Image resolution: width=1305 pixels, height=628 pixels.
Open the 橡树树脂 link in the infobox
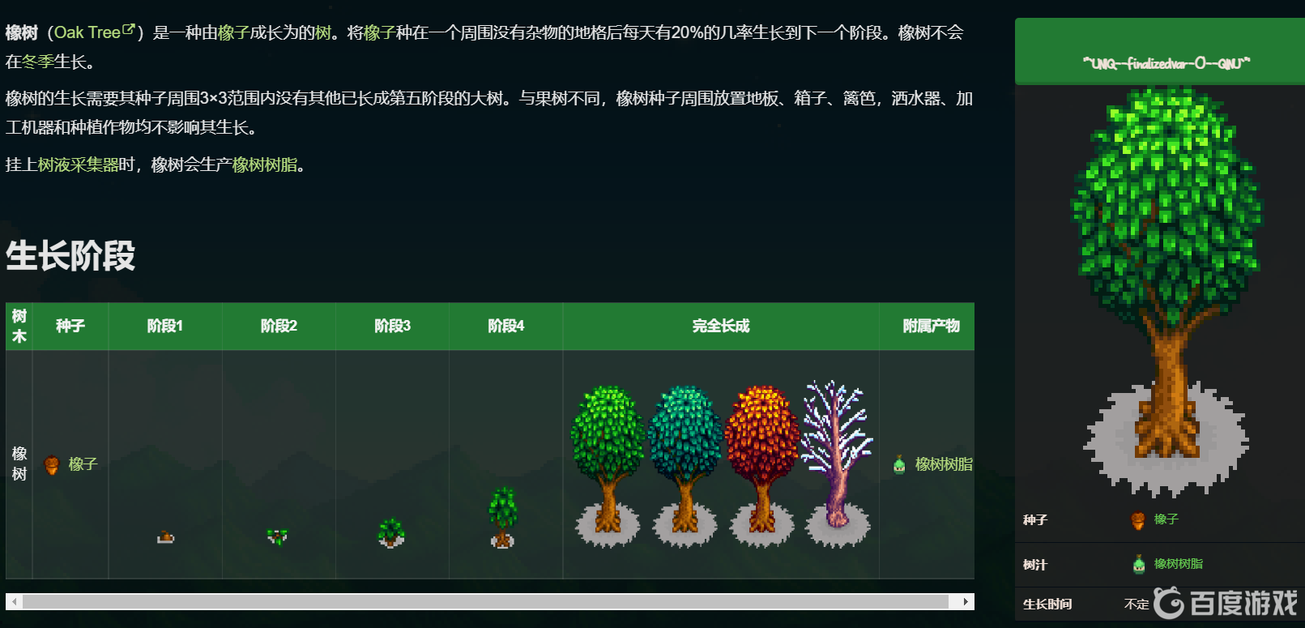pos(1179,564)
